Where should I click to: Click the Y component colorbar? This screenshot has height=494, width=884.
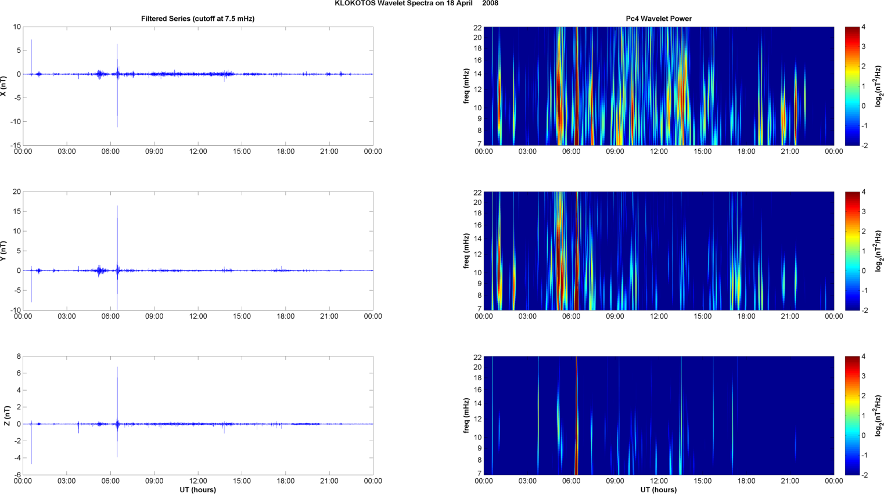point(851,251)
